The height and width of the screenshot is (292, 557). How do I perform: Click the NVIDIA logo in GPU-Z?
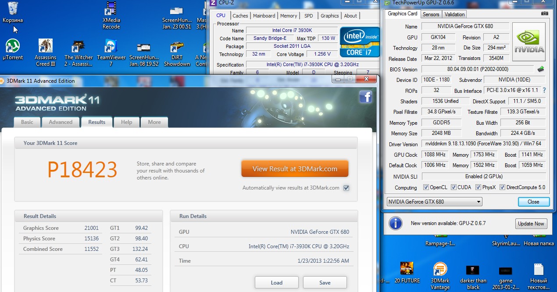point(529,42)
